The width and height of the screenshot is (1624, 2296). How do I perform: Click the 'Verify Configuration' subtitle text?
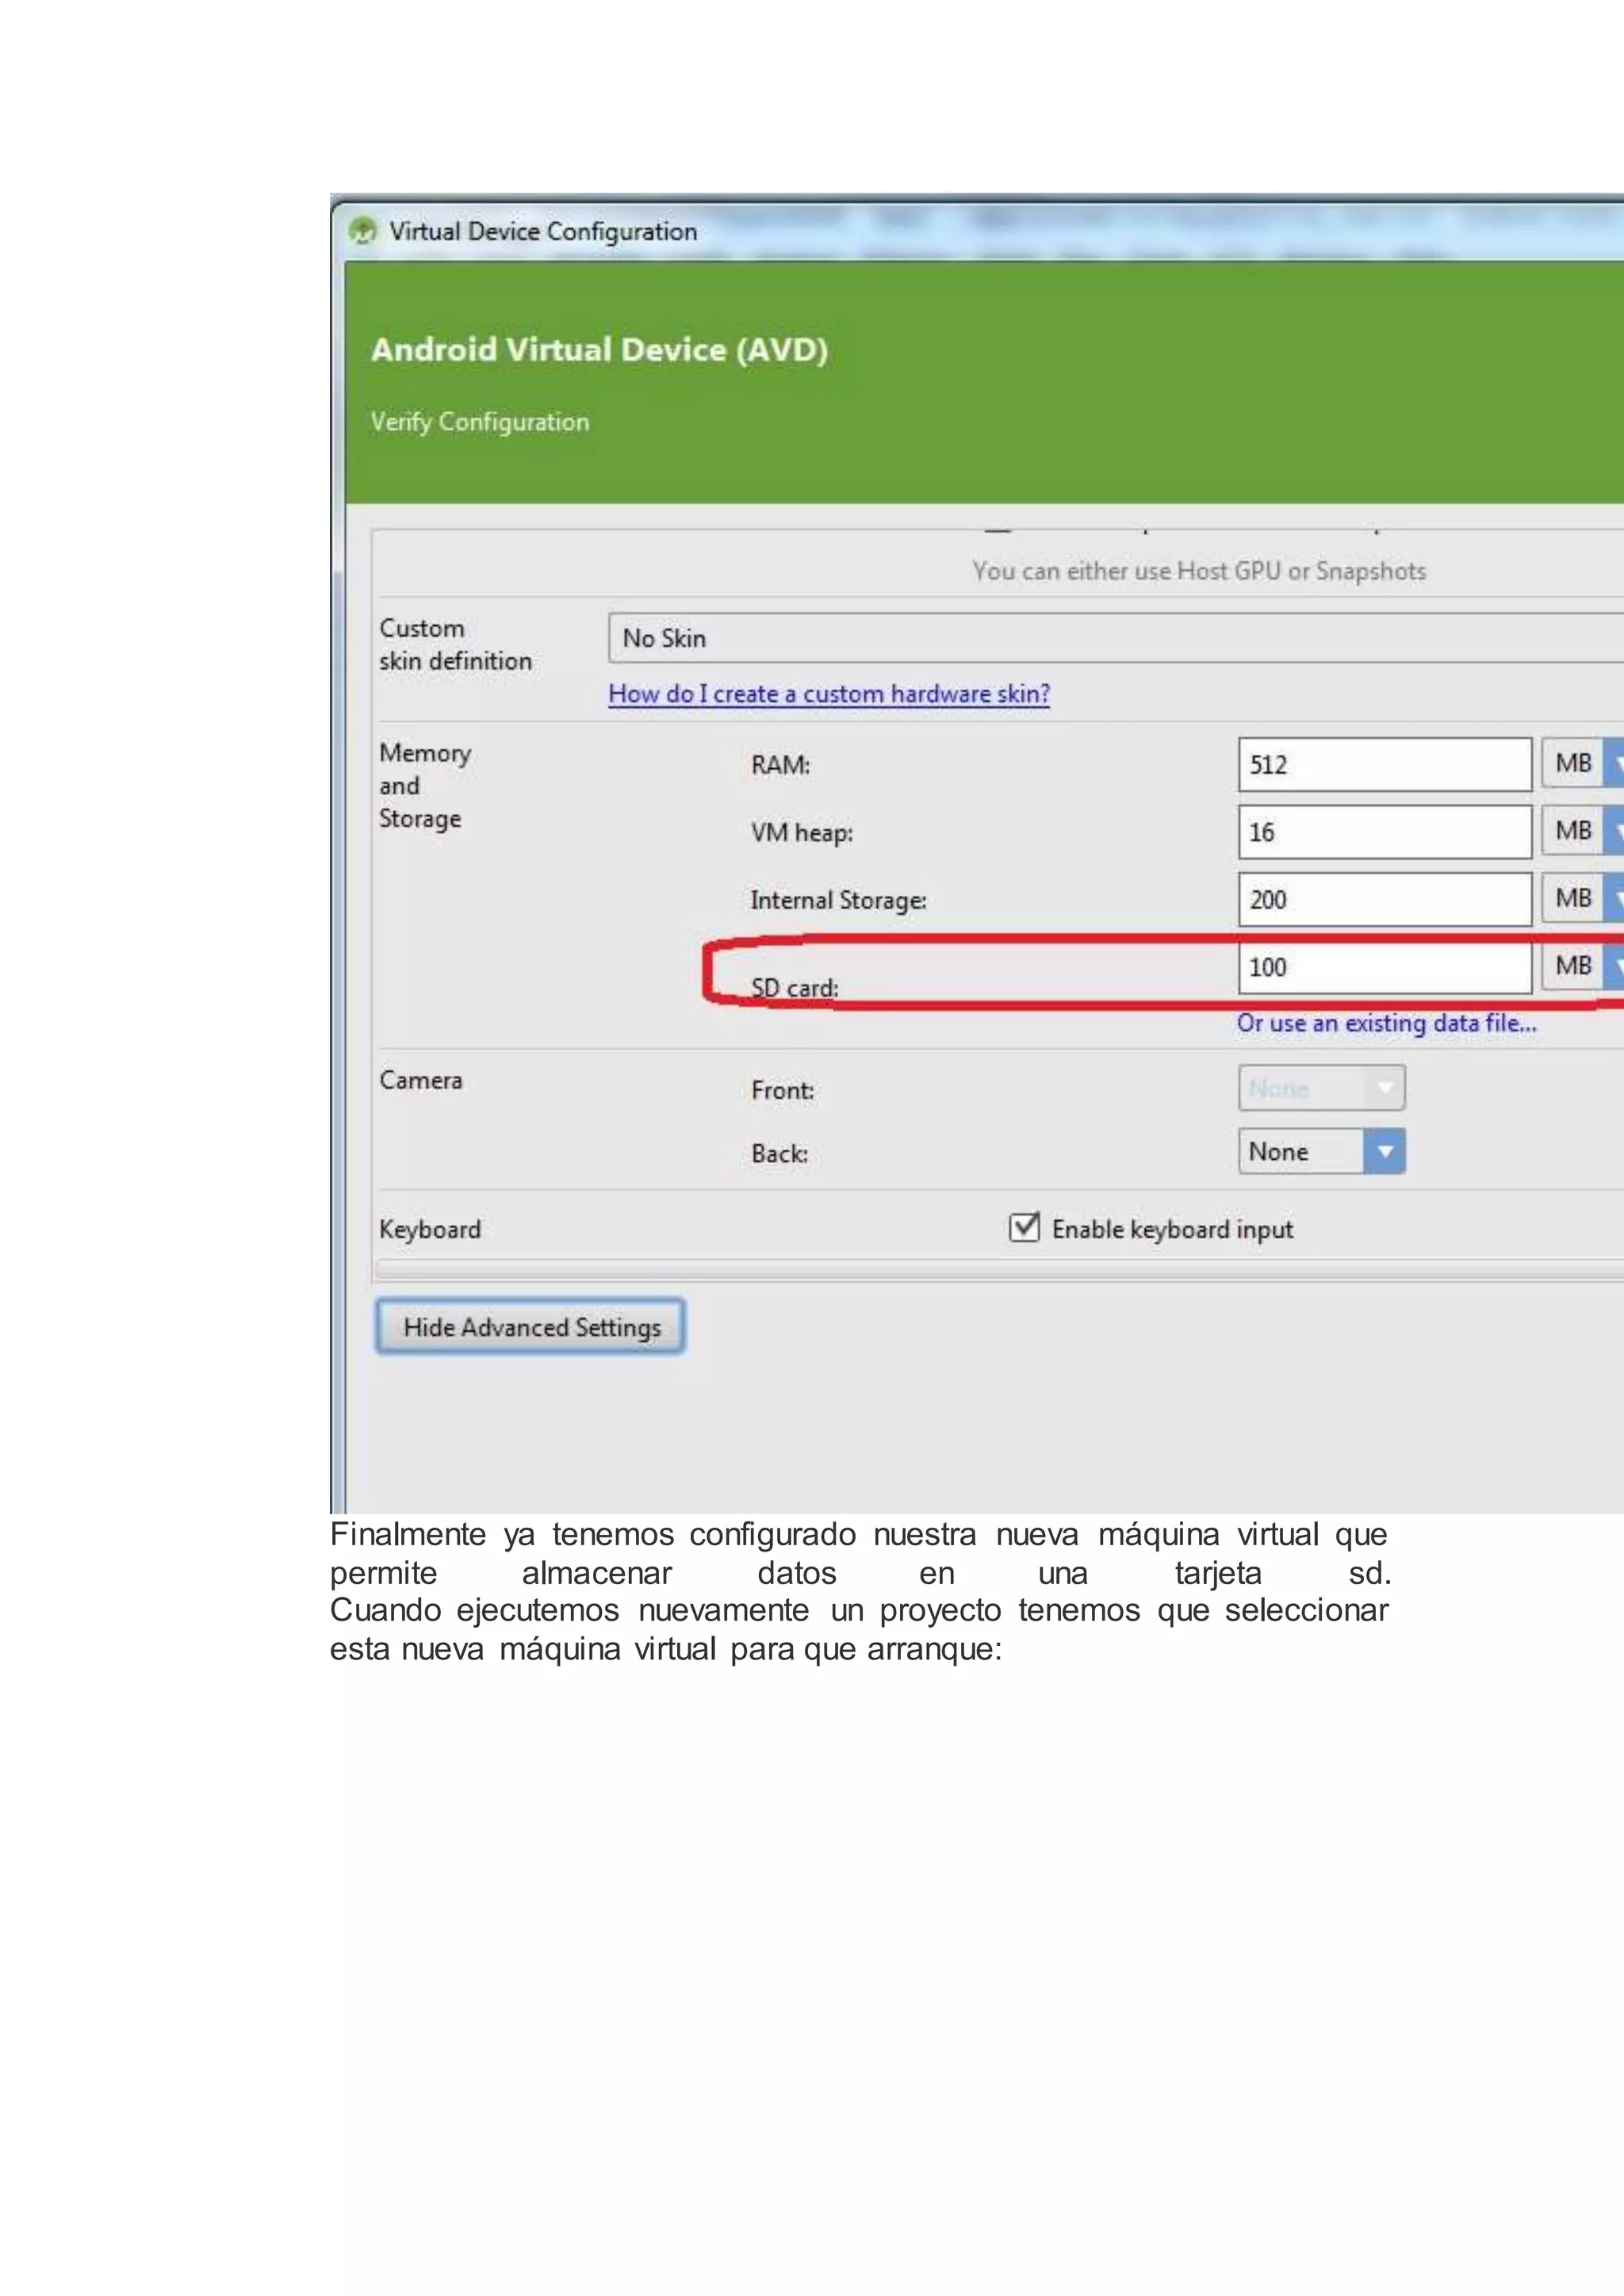click(x=480, y=422)
